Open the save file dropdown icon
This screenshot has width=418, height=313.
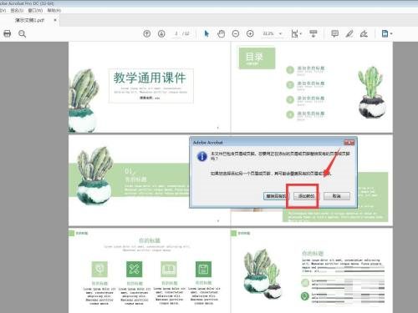[387, 33]
